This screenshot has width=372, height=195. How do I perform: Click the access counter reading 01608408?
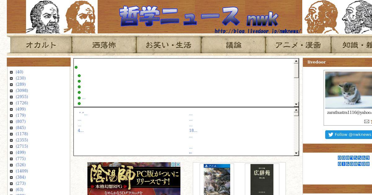(x=354, y=164)
